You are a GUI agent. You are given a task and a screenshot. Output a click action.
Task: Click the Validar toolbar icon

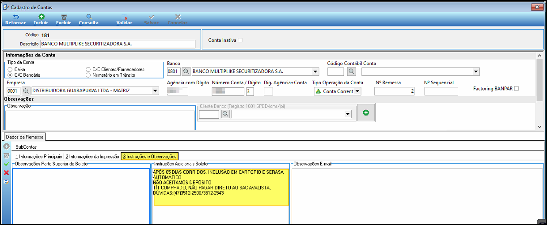(x=124, y=17)
